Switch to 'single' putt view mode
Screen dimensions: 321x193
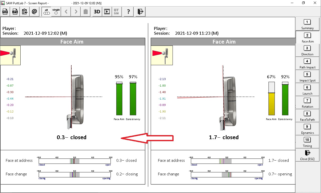click(56, 12)
